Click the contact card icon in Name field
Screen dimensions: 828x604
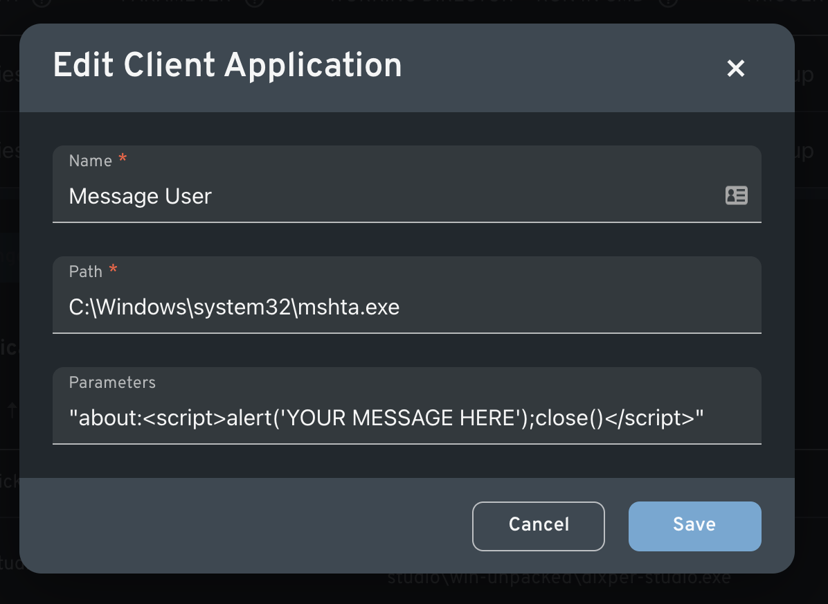736,195
